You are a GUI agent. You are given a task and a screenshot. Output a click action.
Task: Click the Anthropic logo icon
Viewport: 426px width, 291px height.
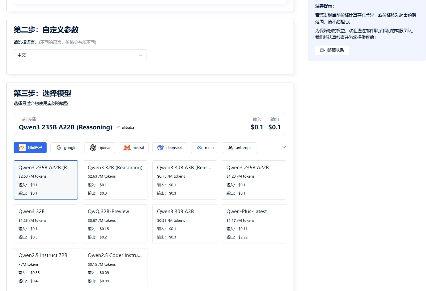point(230,148)
